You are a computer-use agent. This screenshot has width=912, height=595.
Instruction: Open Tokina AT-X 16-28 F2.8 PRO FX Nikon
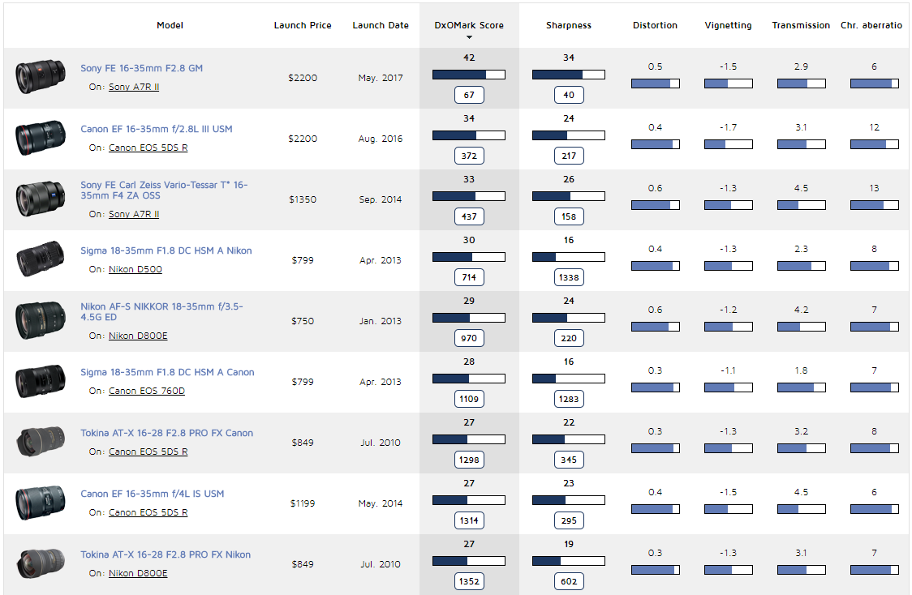click(x=166, y=554)
